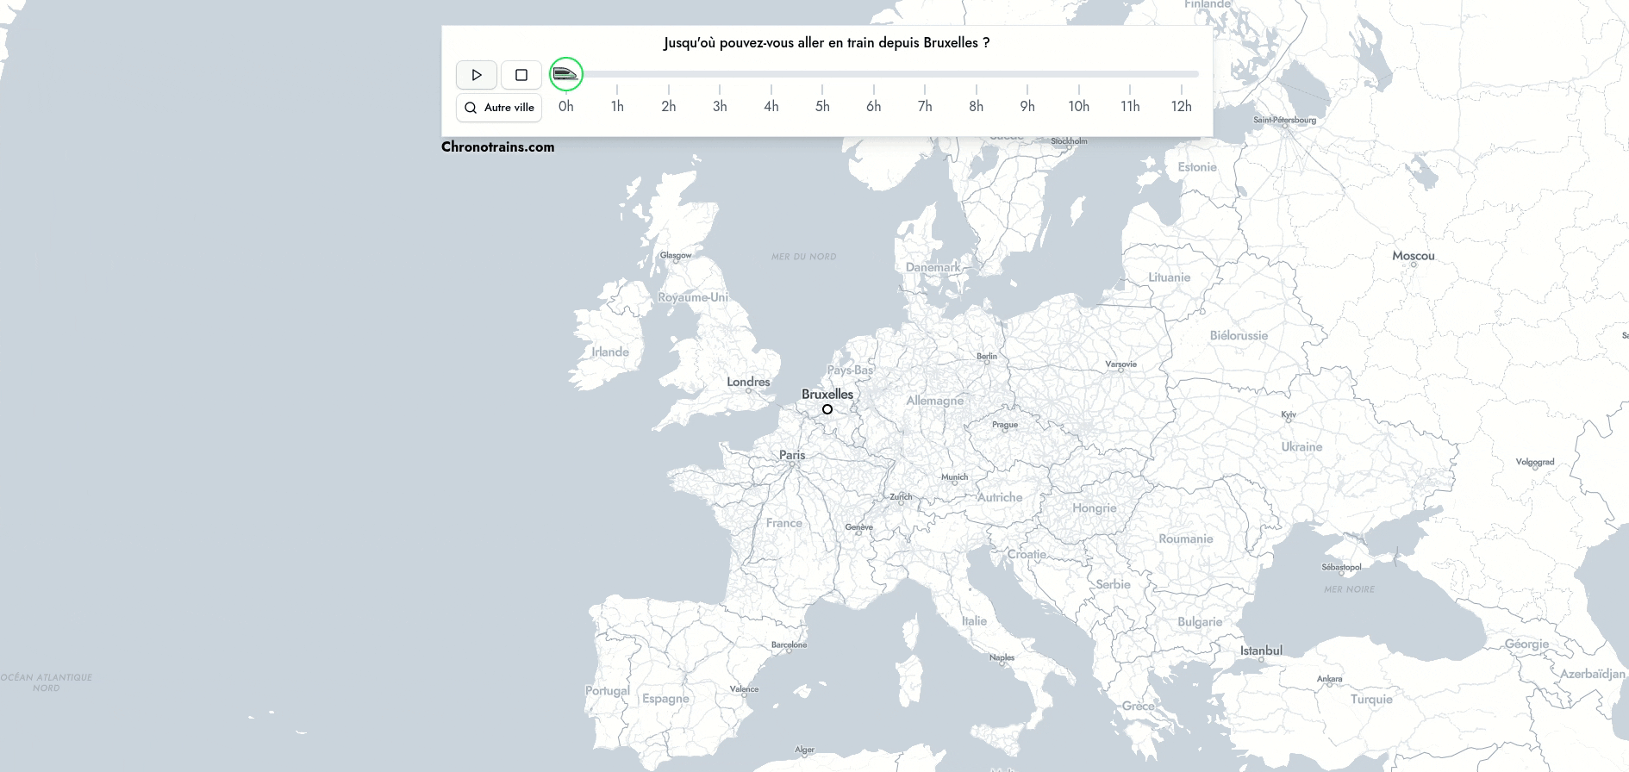1629x772 pixels.
Task: Click Londres city label on map
Action: 748,382
